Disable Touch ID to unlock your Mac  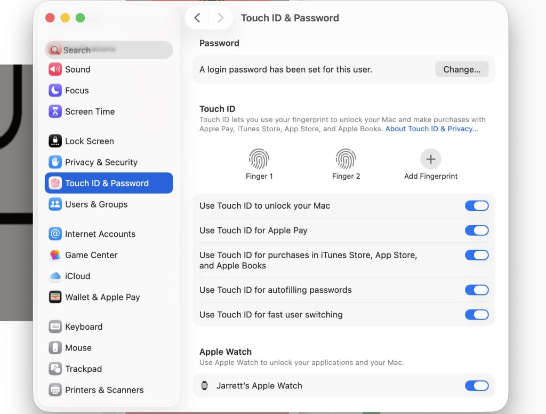[x=476, y=206]
